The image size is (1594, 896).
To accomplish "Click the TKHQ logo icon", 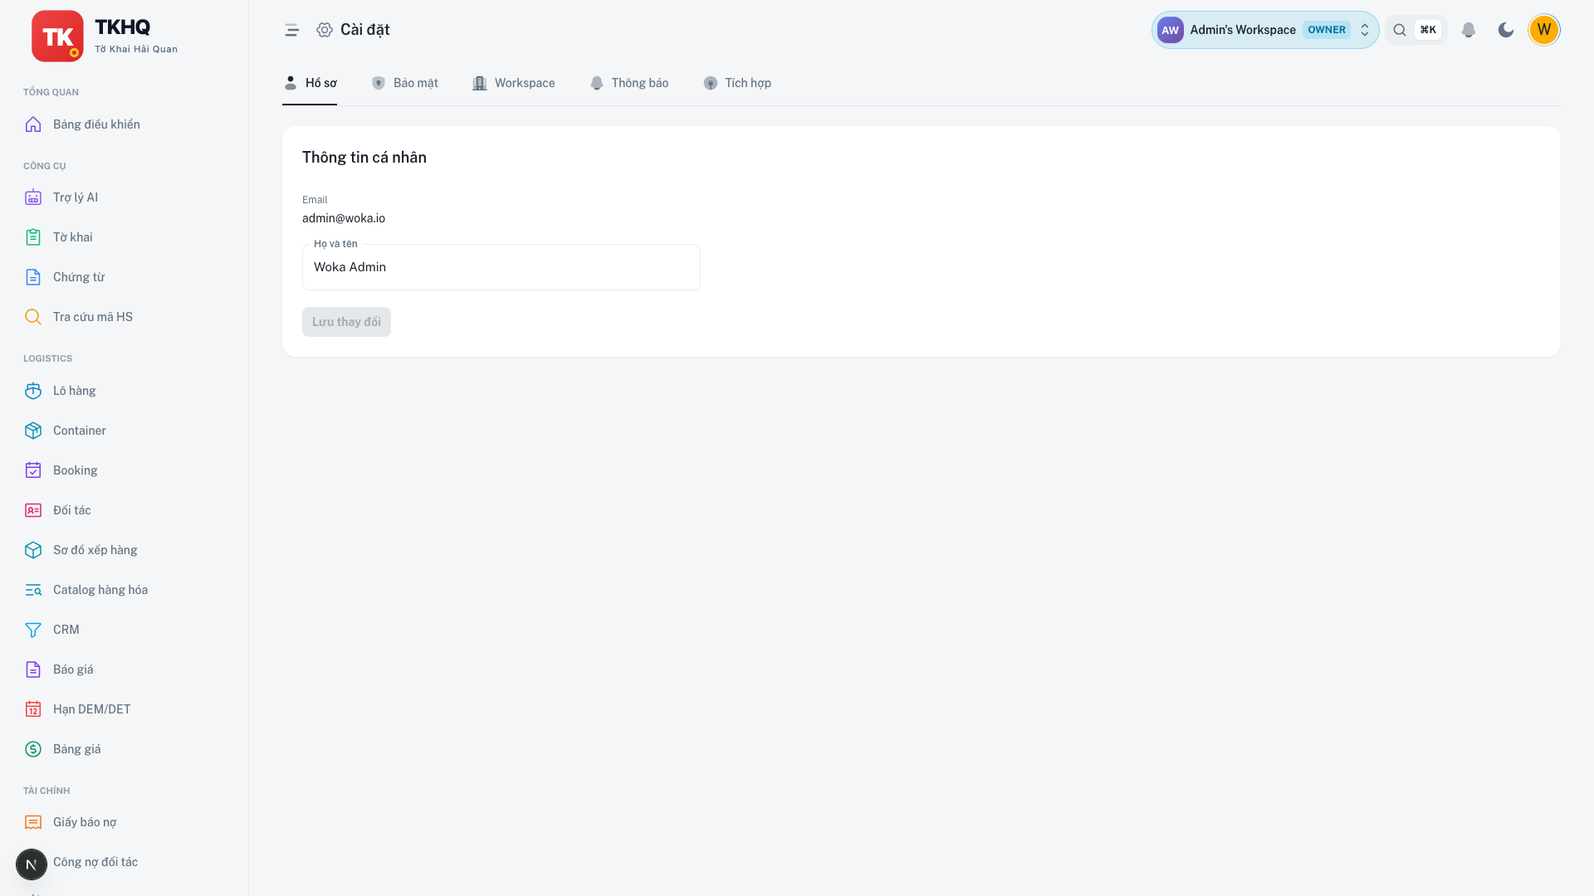I will (x=57, y=36).
